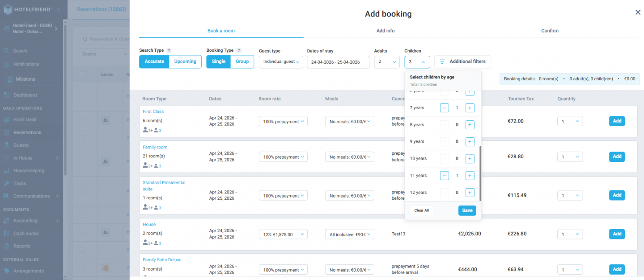Open the Confirm tab
The height and width of the screenshot is (280, 644).
tap(550, 30)
